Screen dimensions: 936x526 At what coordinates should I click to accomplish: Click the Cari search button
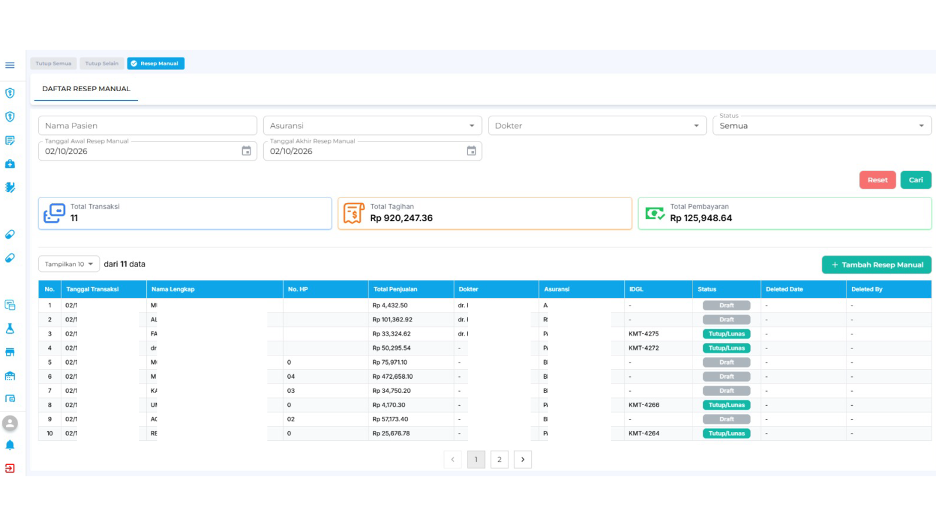[x=916, y=180]
